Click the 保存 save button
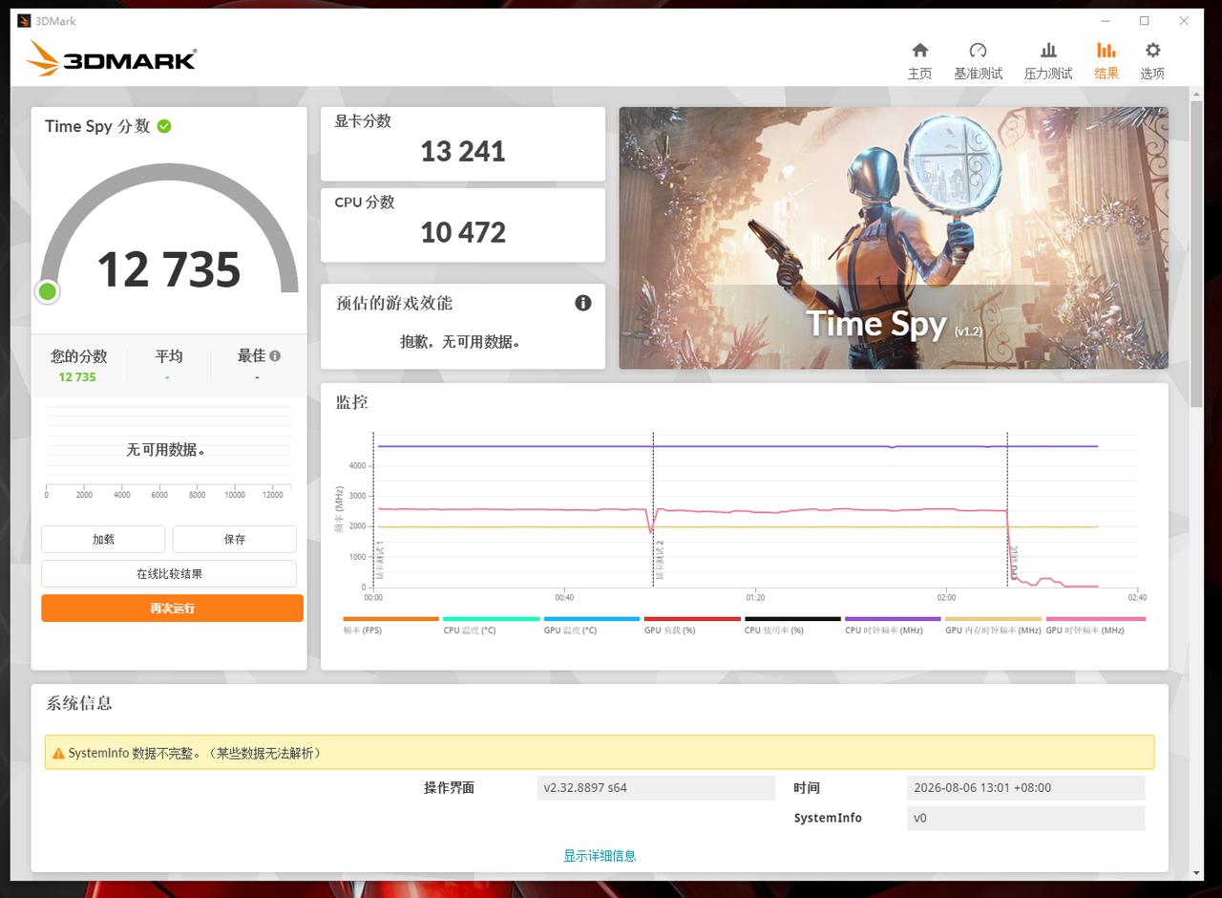The width and height of the screenshot is (1222, 898). click(x=235, y=539)
